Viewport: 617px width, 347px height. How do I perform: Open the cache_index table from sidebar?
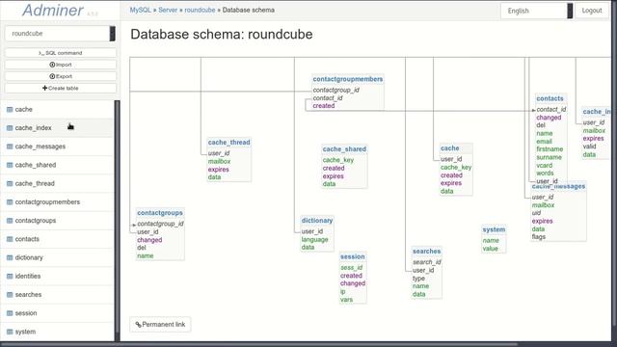point(33,128)
